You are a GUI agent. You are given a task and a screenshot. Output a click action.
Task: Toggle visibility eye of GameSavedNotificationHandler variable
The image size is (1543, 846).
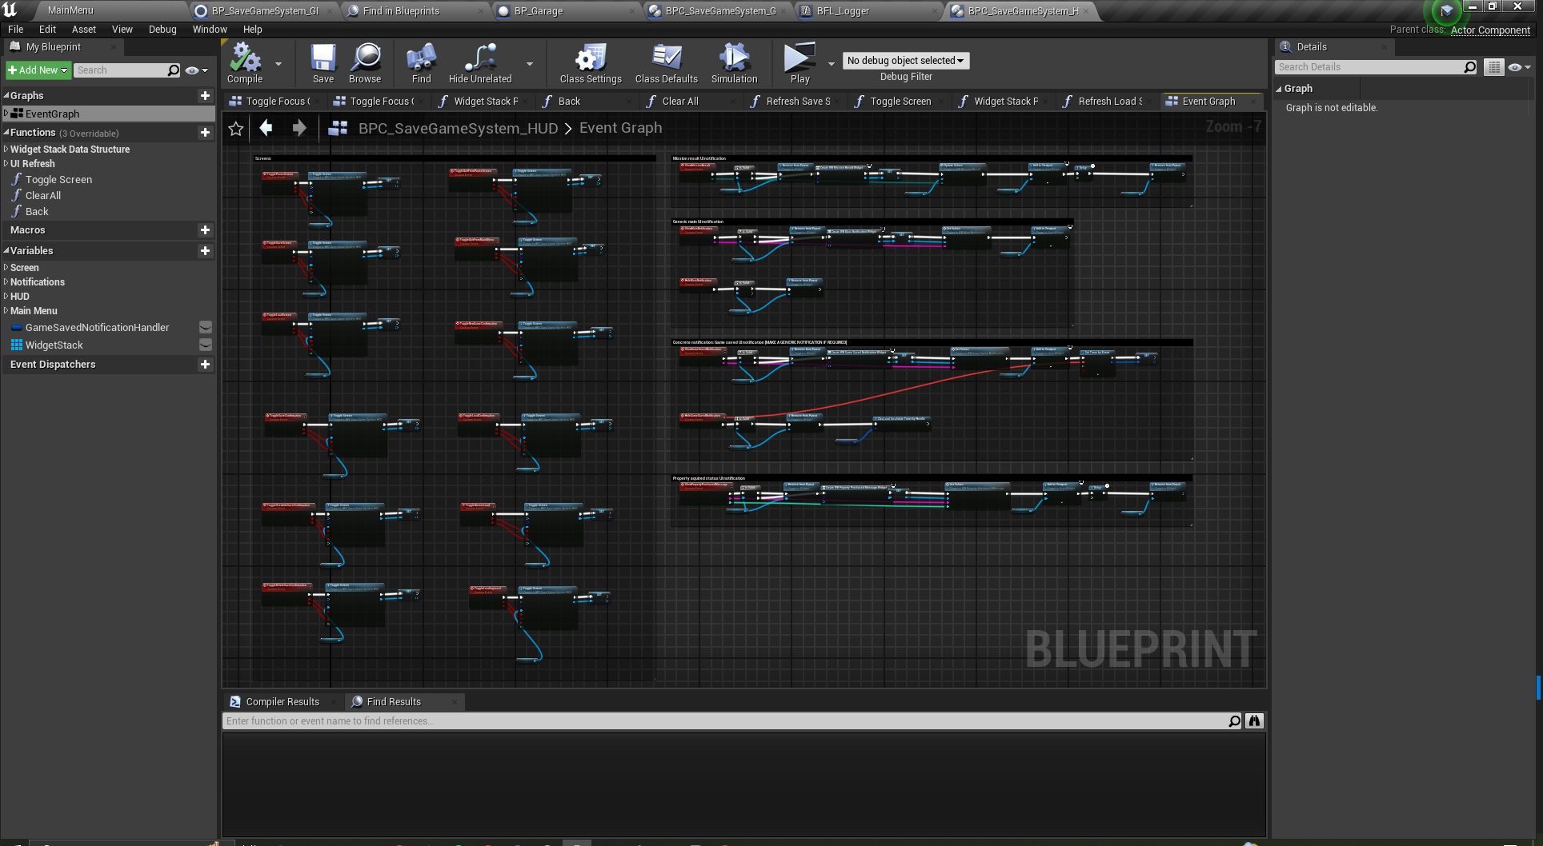[x=205, y=327]
